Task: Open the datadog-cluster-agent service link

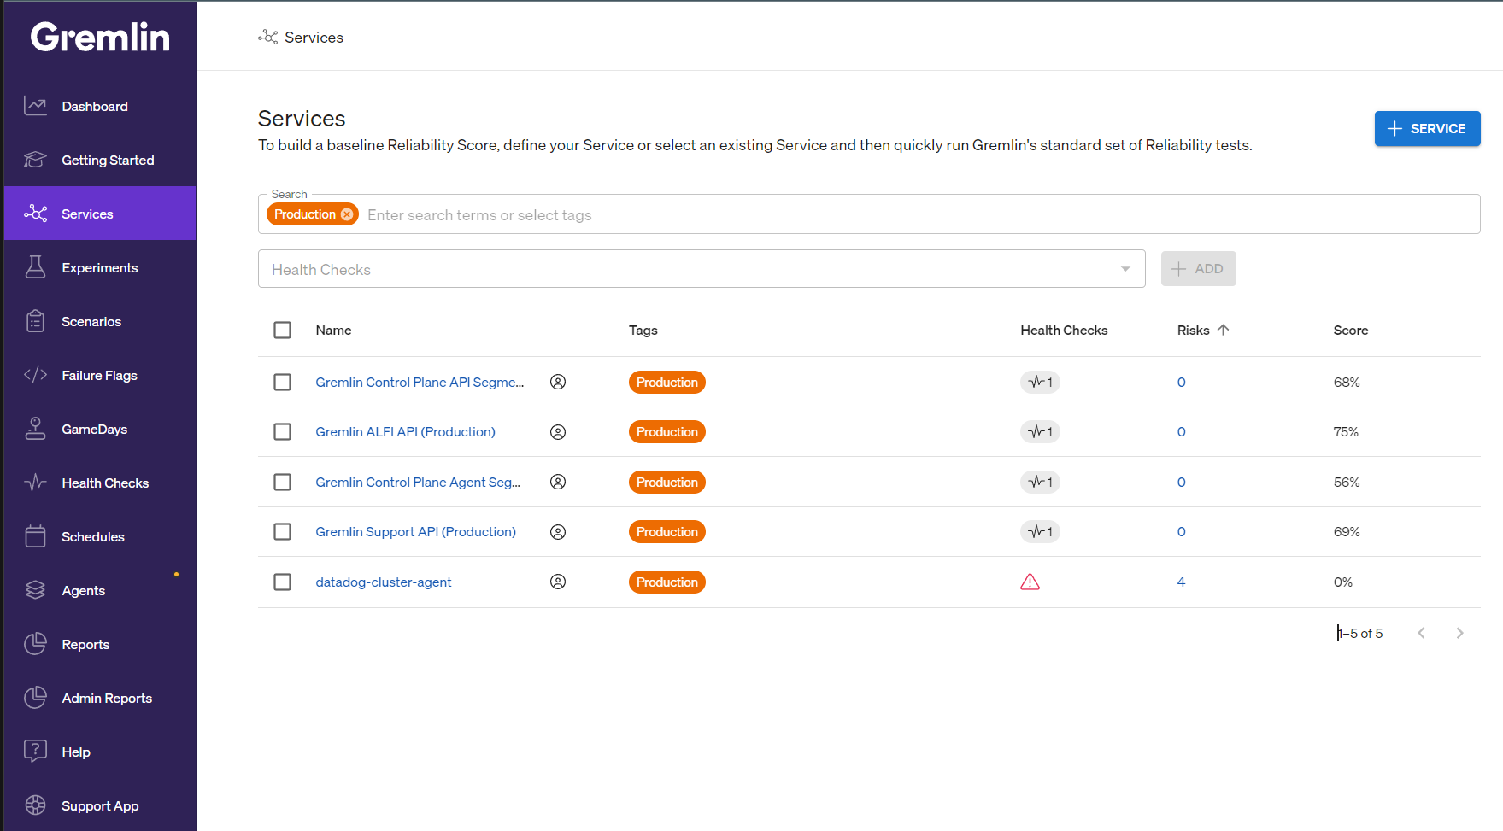Action: click(384, 582)
